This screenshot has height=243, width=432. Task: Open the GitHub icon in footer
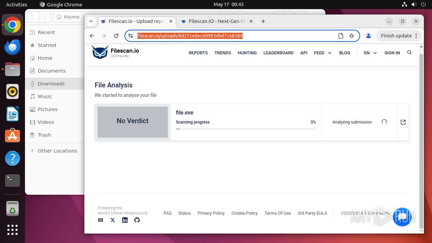coord(137,220)
